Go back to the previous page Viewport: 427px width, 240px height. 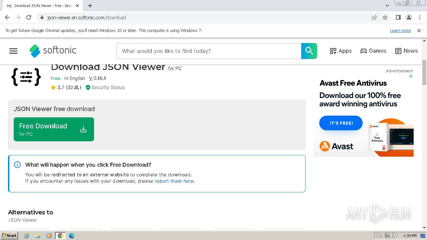coord(7,18)
